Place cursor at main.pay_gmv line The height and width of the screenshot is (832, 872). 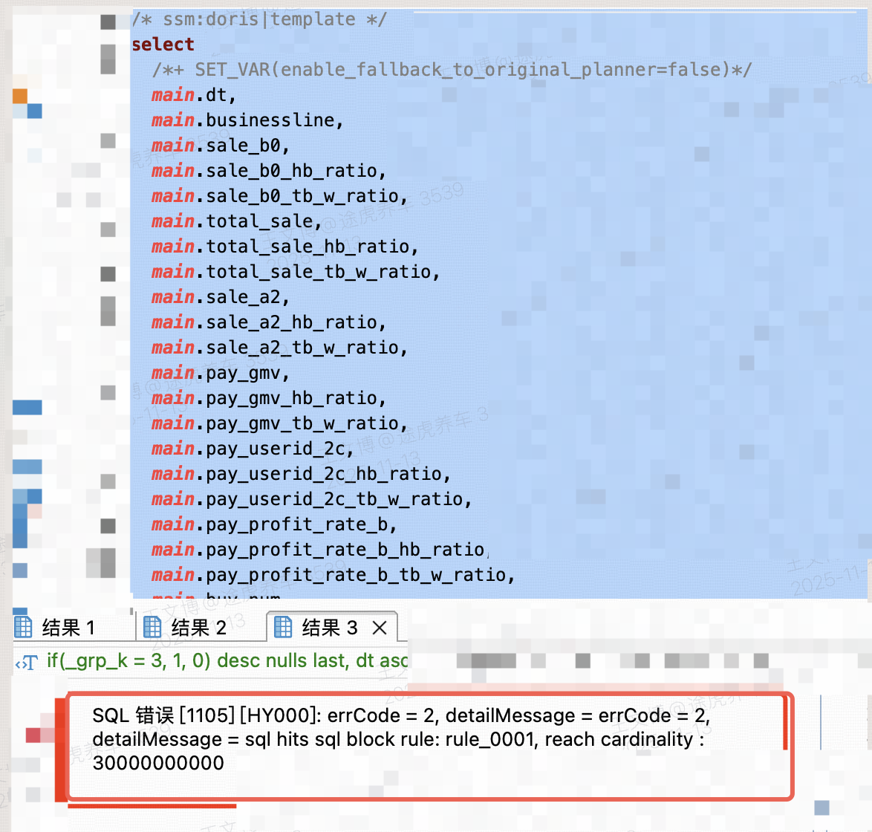pyautogui.click(x=220, y=373)
